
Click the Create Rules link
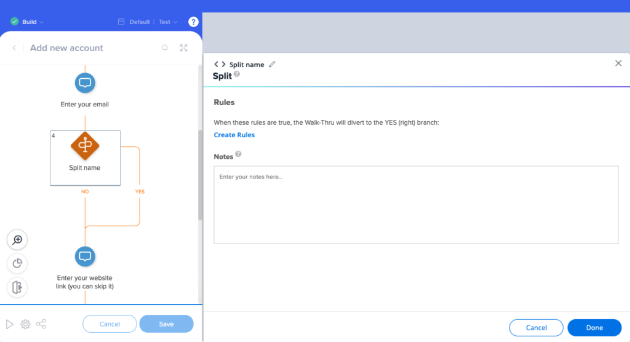(x=234, y=135)
